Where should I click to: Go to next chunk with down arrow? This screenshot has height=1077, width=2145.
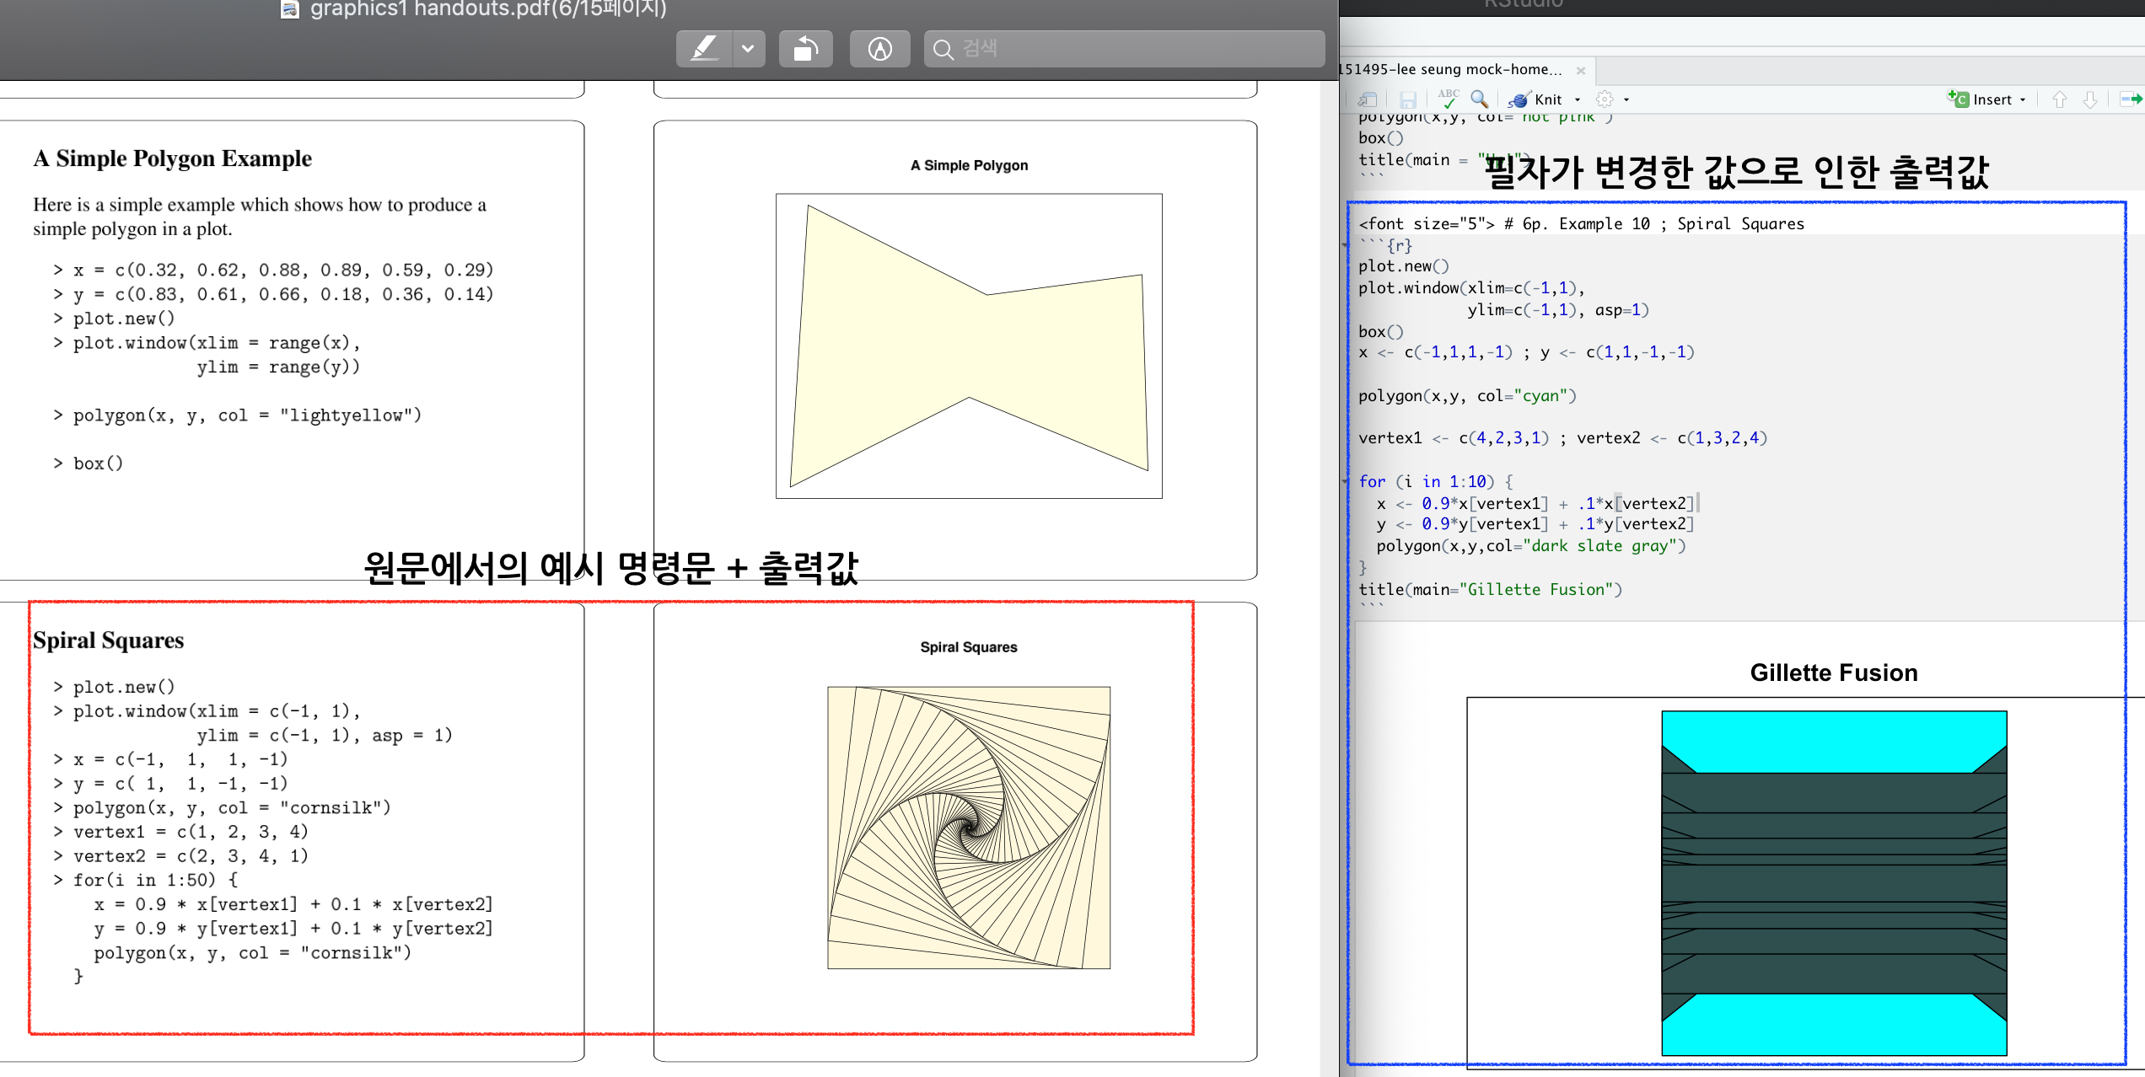[x=2090, y=99]
